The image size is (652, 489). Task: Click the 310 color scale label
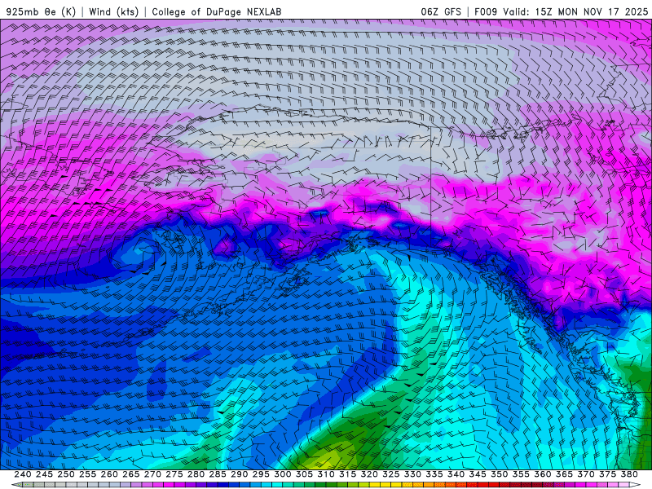pos(325,474)
